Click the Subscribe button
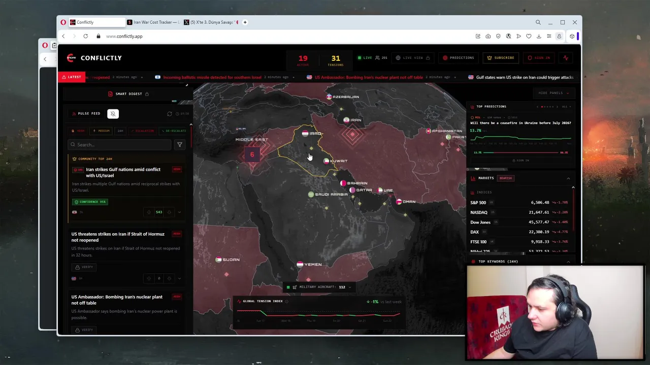The image size is (650, 365). coord(501,58)
